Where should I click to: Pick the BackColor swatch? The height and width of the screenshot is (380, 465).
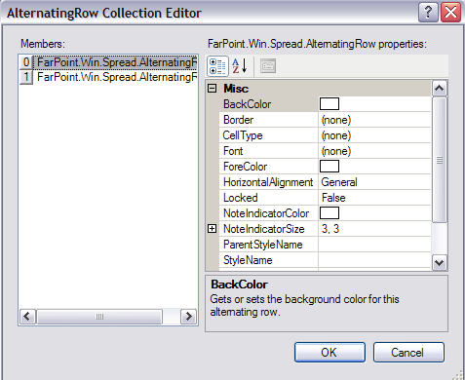[329, 104]
